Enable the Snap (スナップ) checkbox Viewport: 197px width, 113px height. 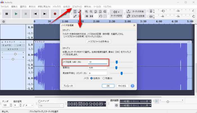pyautogui.click(x=39, y=101)
